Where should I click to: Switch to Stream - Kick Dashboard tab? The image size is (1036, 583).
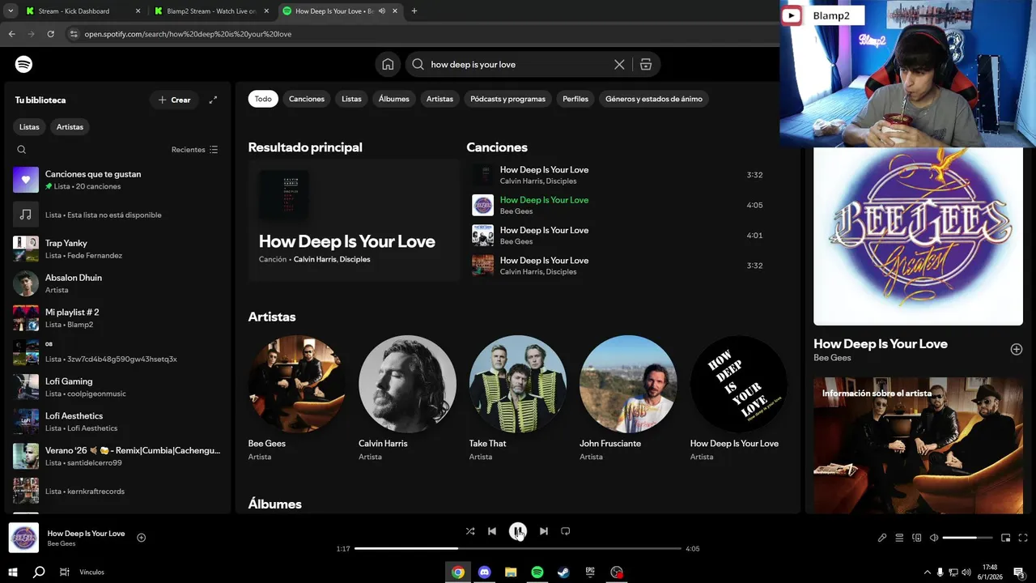point(83,11)
